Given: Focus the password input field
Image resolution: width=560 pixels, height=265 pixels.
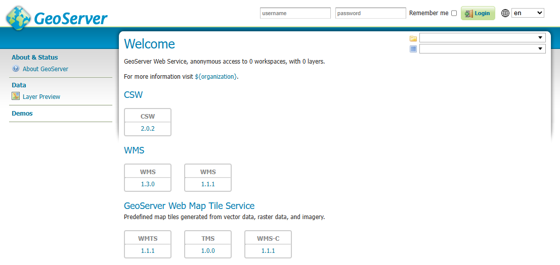Looking at the screenshot, I should tap(371, 13).
